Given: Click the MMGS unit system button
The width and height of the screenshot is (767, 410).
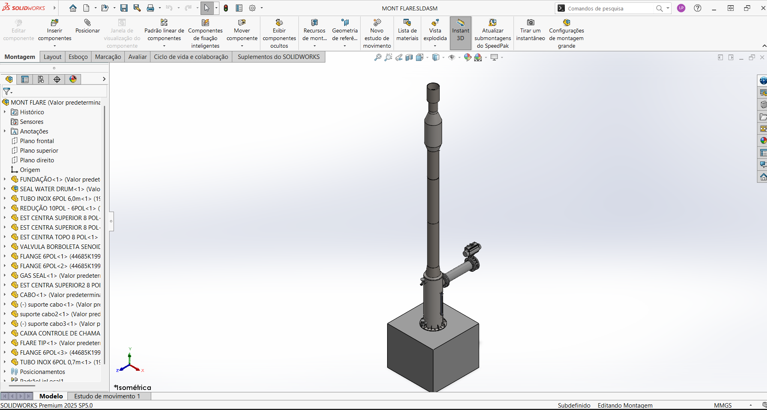Looking at the screenshot, I should coord(723,405).
